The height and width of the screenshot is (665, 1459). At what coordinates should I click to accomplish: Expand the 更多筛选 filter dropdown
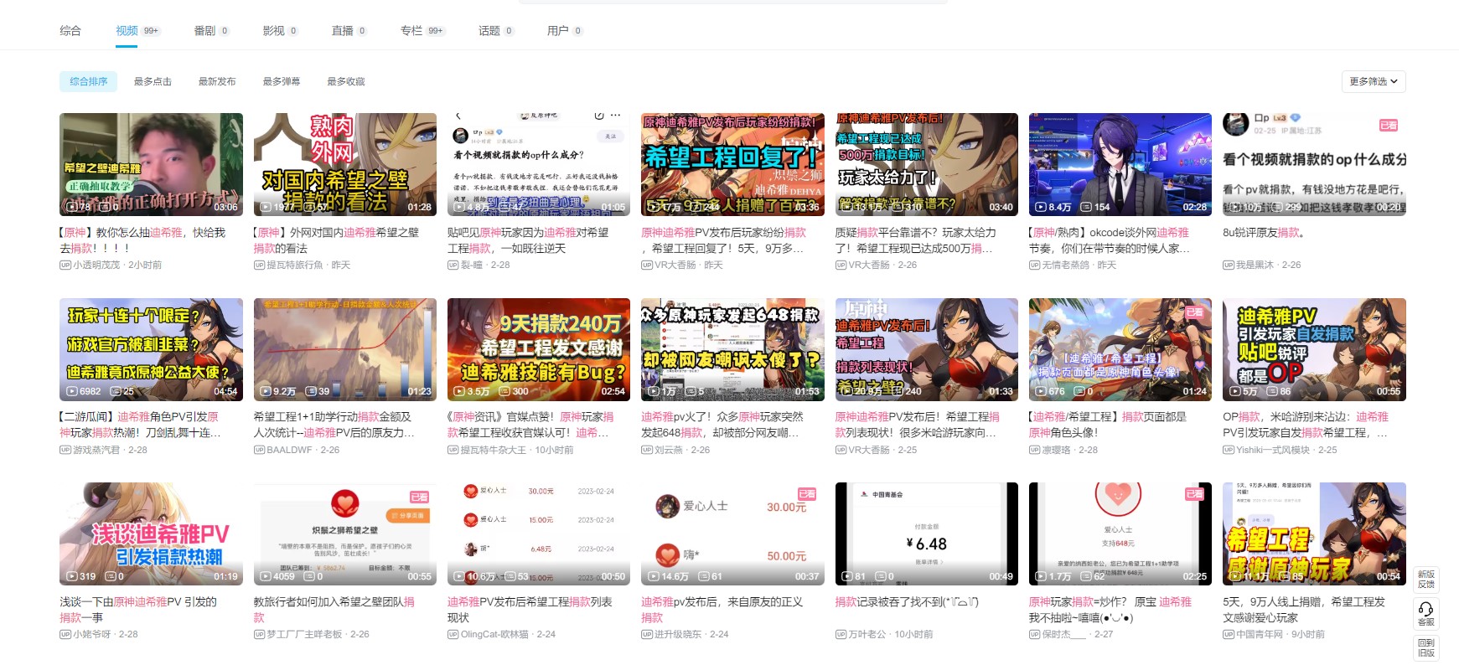tap(1374, 81)
